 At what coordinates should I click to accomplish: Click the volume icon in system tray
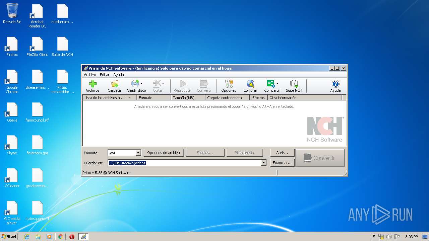(389, 237)
